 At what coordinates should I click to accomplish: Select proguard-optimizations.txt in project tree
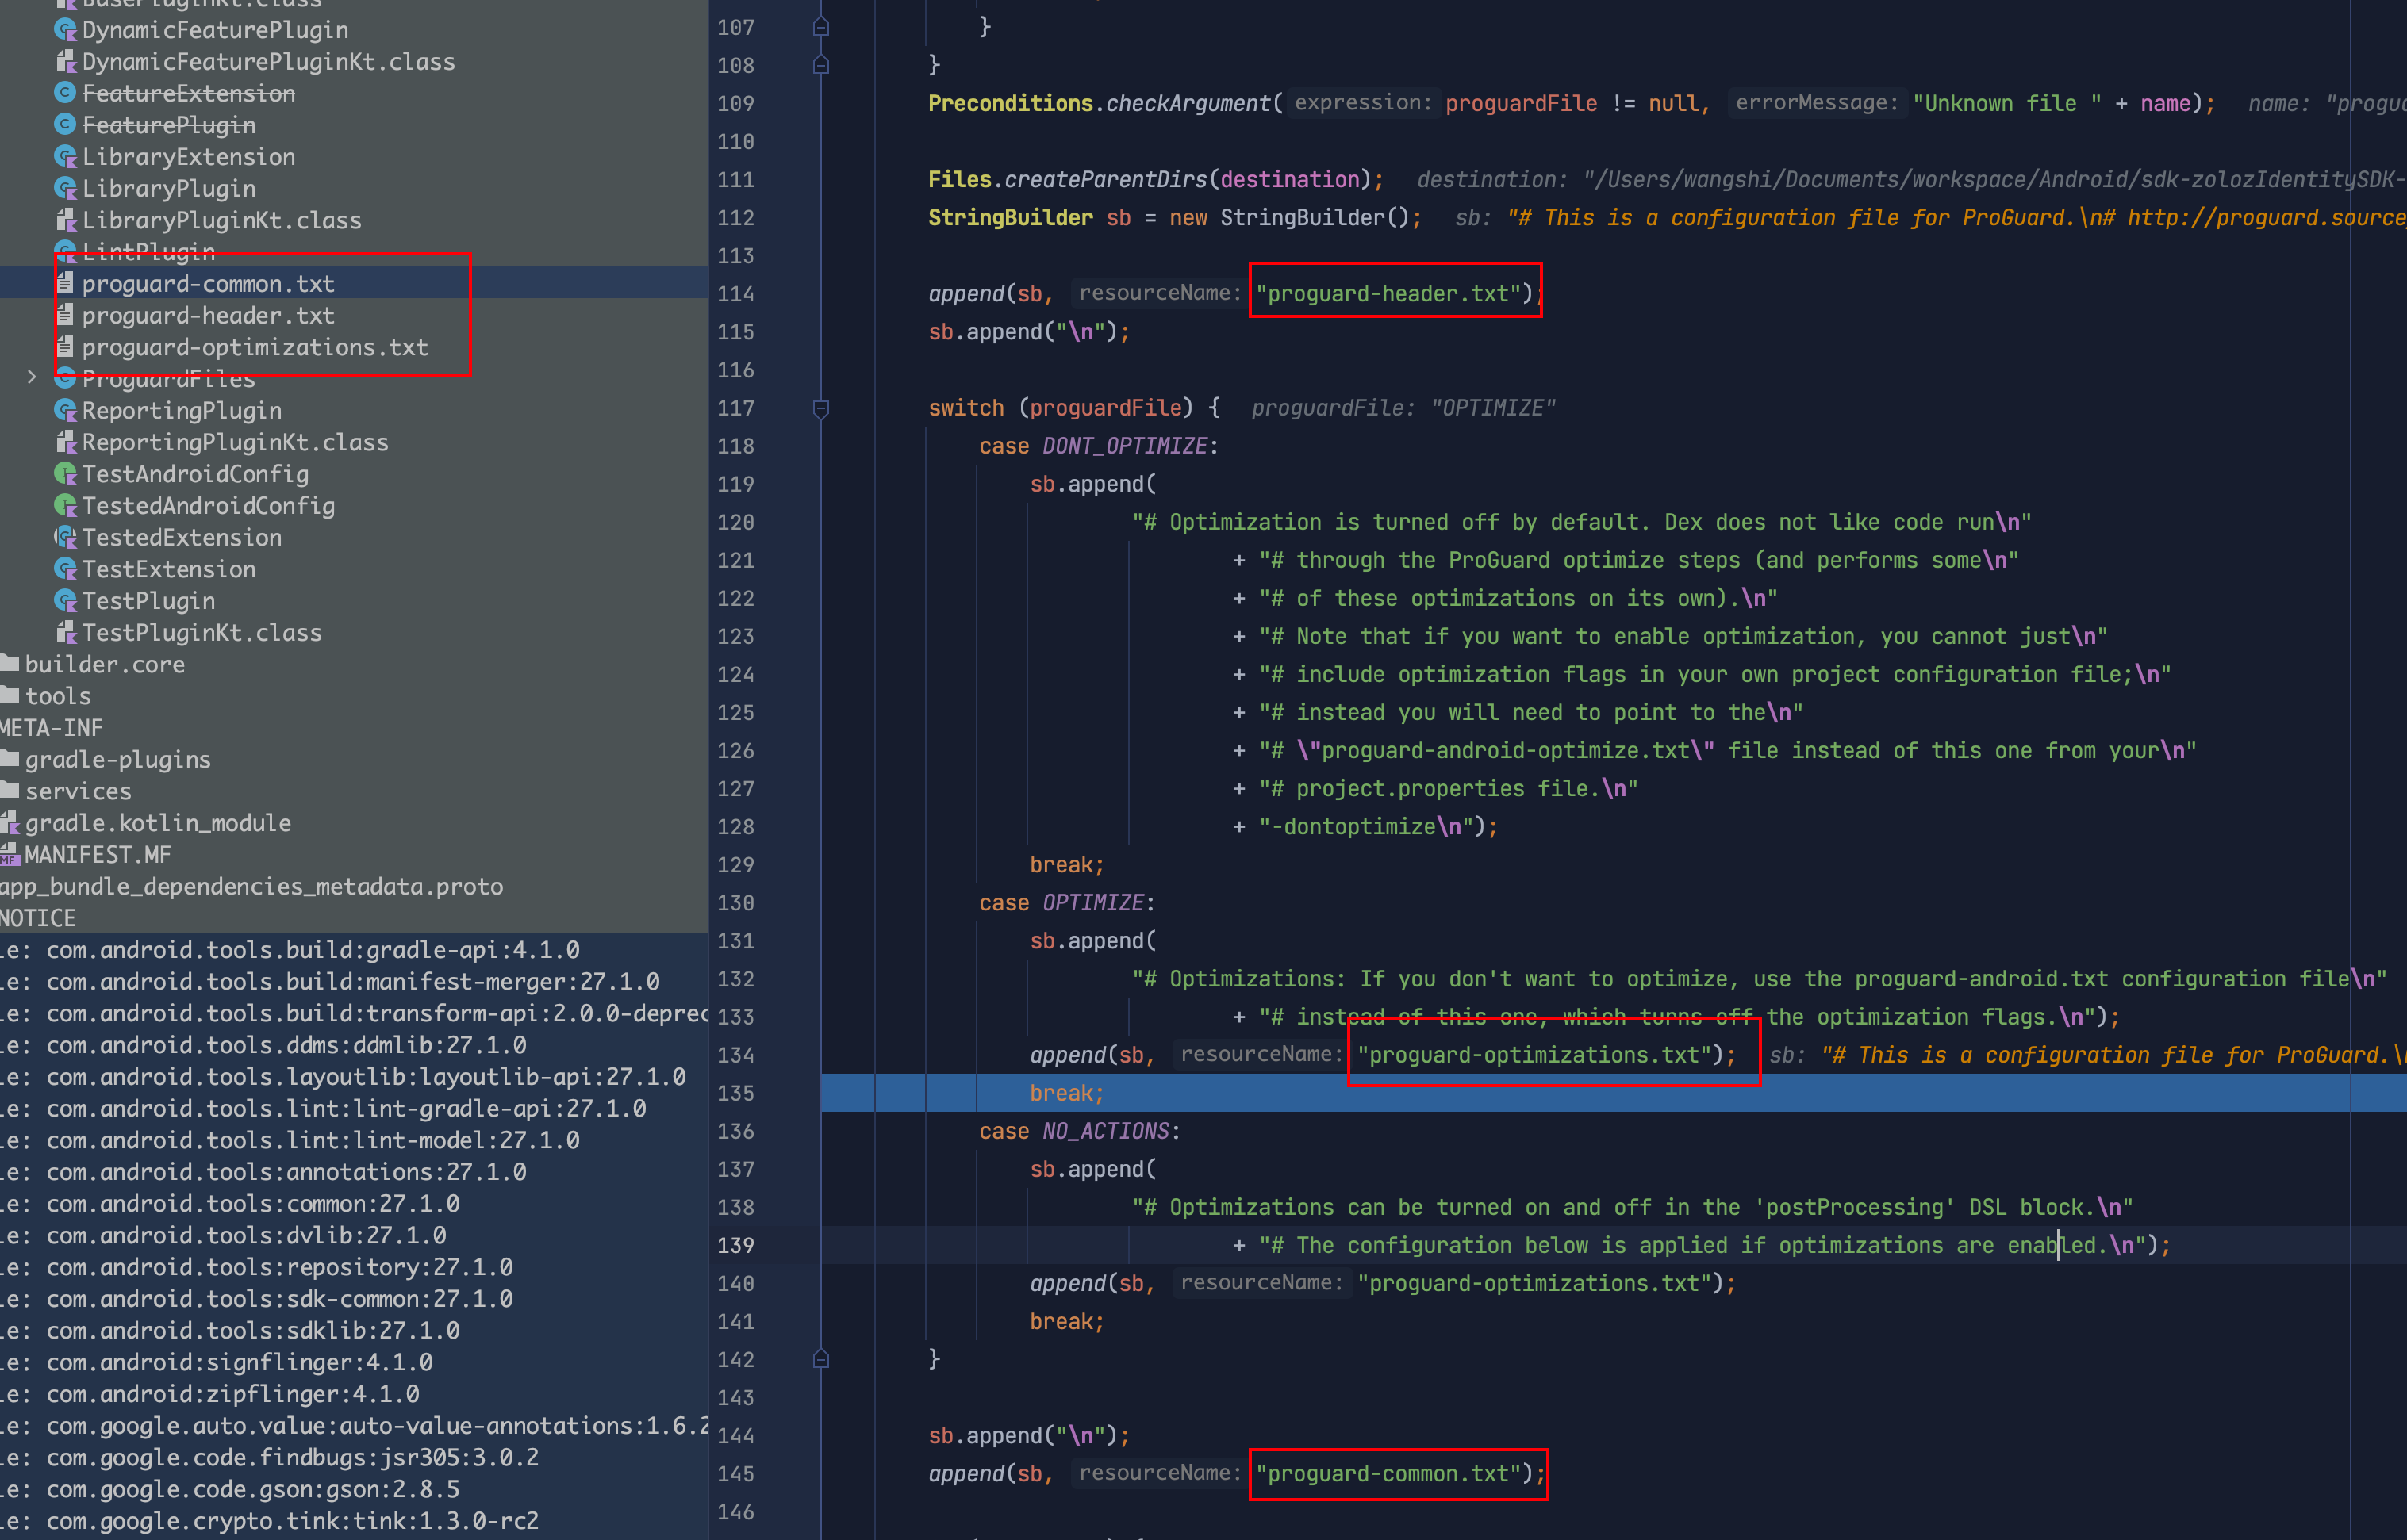tap(255, 347)
